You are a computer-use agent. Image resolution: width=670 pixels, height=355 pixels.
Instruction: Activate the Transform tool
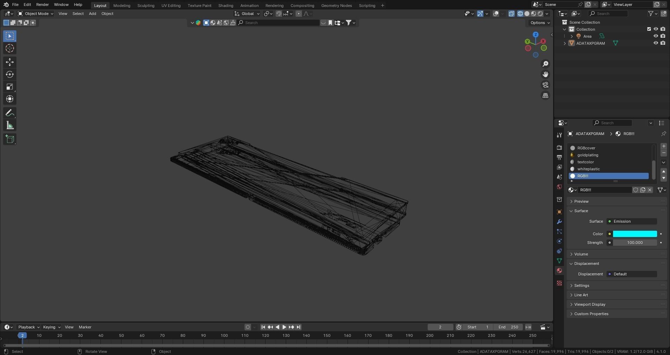[x=10, y=99]
